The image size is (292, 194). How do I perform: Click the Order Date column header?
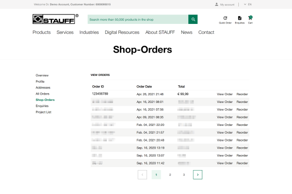pos(144,86)
